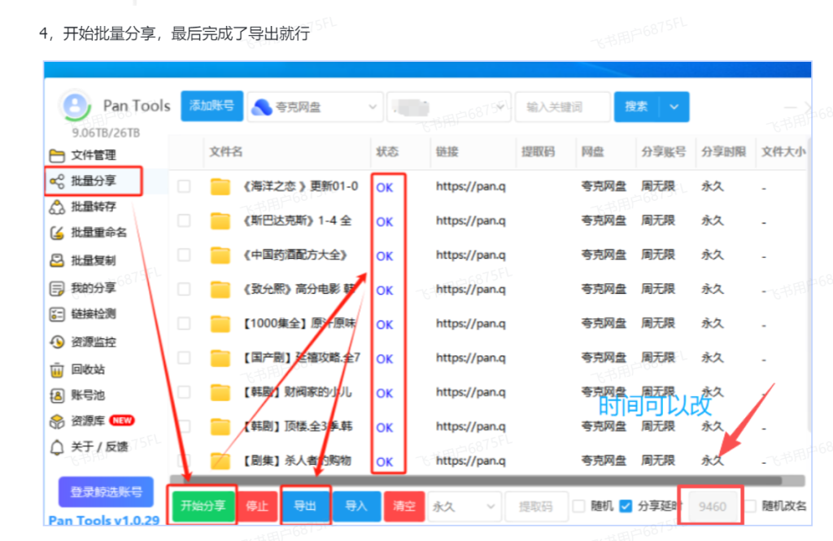Click the 输入关键词 search field

click(x=562, y=107)
